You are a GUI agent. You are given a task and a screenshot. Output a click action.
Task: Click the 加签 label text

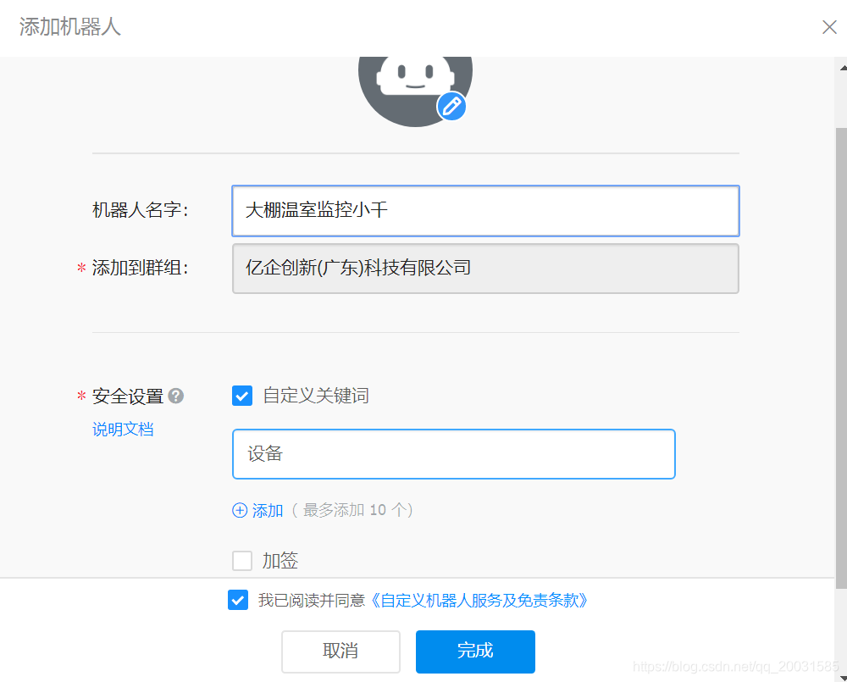point(280,560)
